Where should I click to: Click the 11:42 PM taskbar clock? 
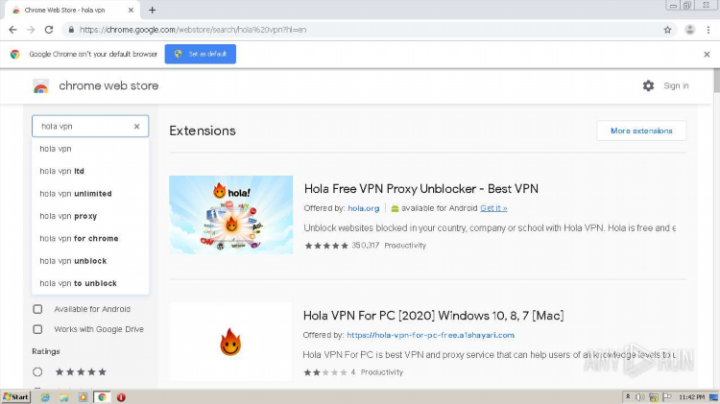pos(691,397)
